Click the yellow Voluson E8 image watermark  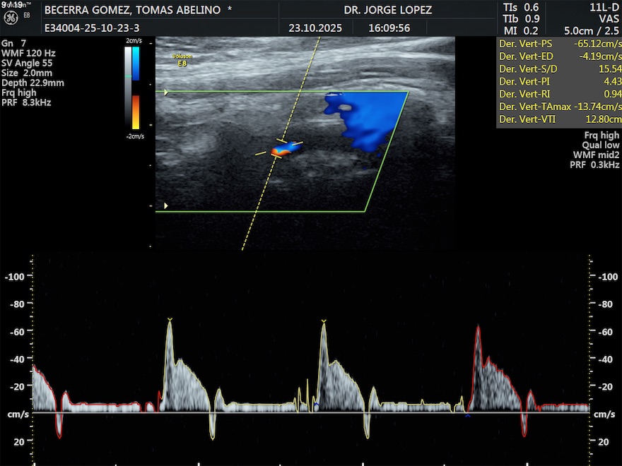coord(182,59)
